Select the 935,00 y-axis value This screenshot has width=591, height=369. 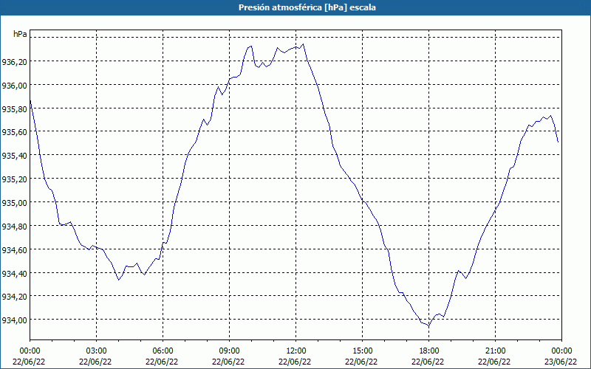pos(15,203)
